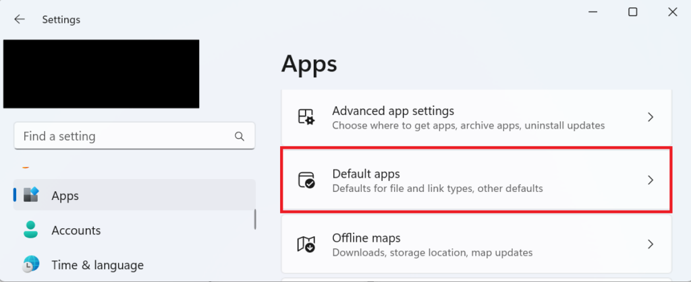Open Default apps via its chevron
The image size is (691, 282).
click(651, 180)
